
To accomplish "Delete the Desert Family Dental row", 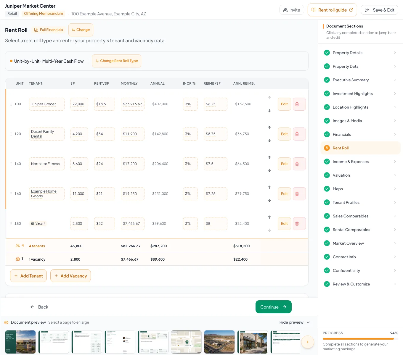I will coord(299,134).
